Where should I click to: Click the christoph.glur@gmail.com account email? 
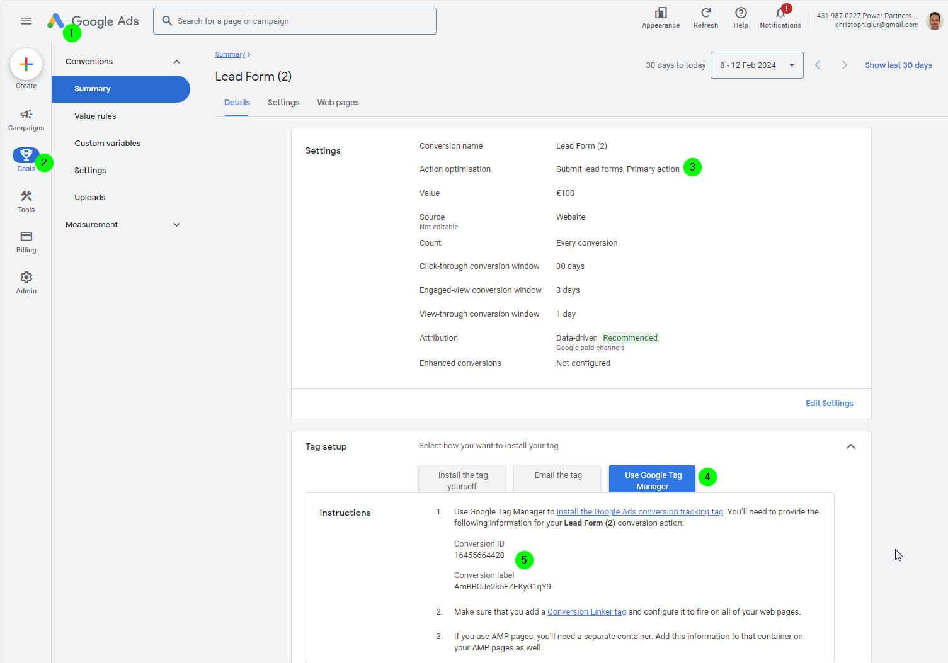click(876, 25)
